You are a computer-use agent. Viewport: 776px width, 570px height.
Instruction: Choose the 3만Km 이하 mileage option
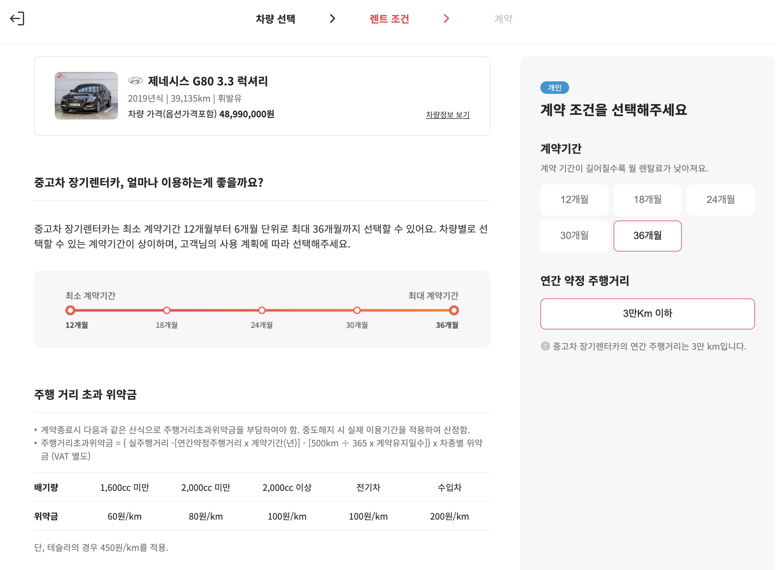[647, 314]
